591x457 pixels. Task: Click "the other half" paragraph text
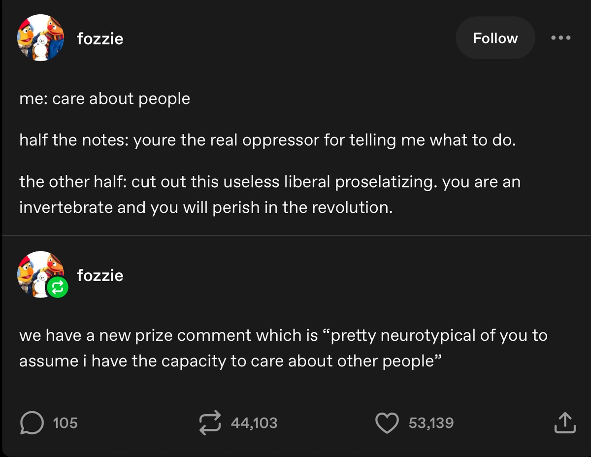(269, 195)
